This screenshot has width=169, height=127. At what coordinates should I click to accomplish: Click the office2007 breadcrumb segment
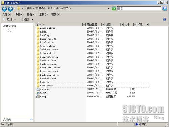pos(62,8)
